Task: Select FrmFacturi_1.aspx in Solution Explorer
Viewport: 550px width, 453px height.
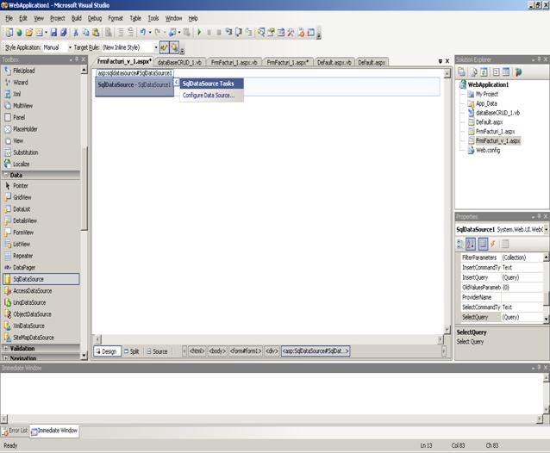Action: 495,132
